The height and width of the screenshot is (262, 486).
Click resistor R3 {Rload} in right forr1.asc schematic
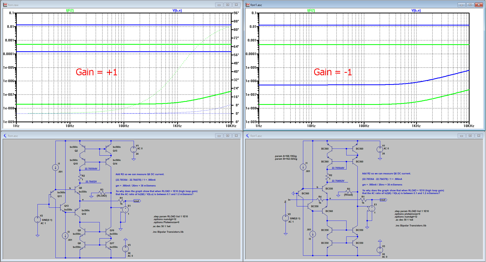(349, 192)
